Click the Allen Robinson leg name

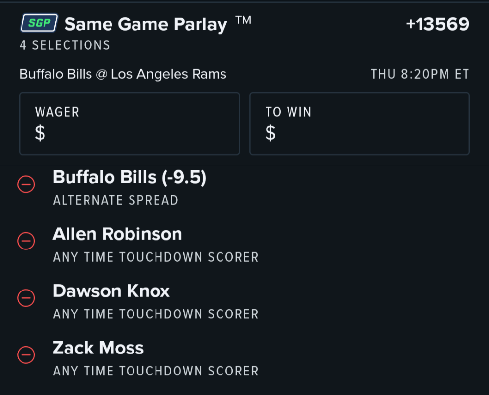[117, 234]
